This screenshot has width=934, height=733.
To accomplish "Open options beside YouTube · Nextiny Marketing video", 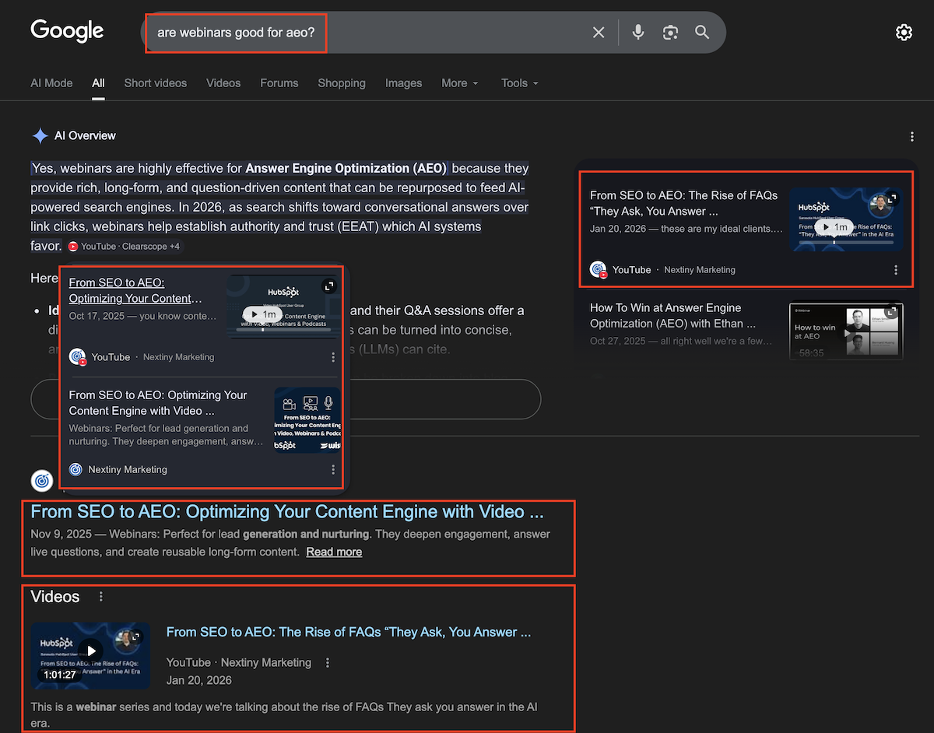I will [x=328, y=663].
